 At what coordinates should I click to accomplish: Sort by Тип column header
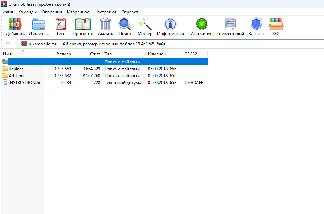124,54
